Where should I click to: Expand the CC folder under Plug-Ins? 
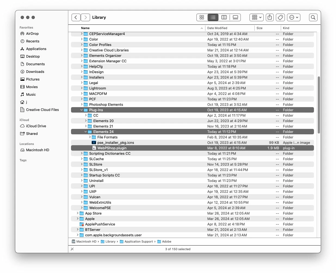coord(86,115)
